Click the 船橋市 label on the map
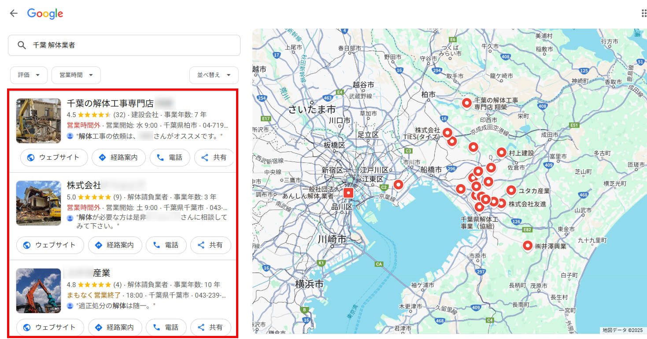The image size is (647, 339). click(x=431, y=169)
